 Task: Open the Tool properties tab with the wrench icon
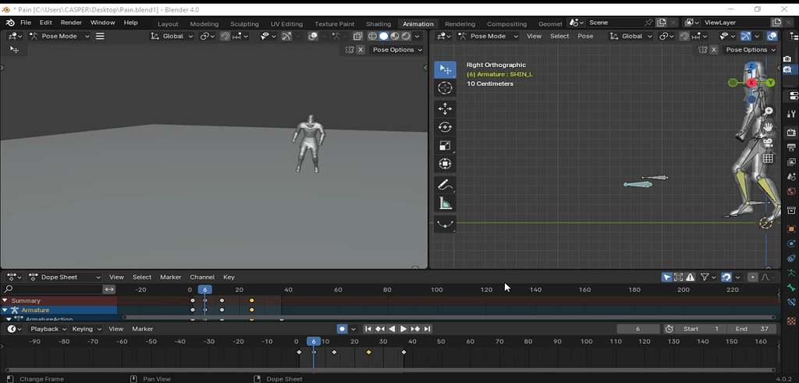[791, 114]
